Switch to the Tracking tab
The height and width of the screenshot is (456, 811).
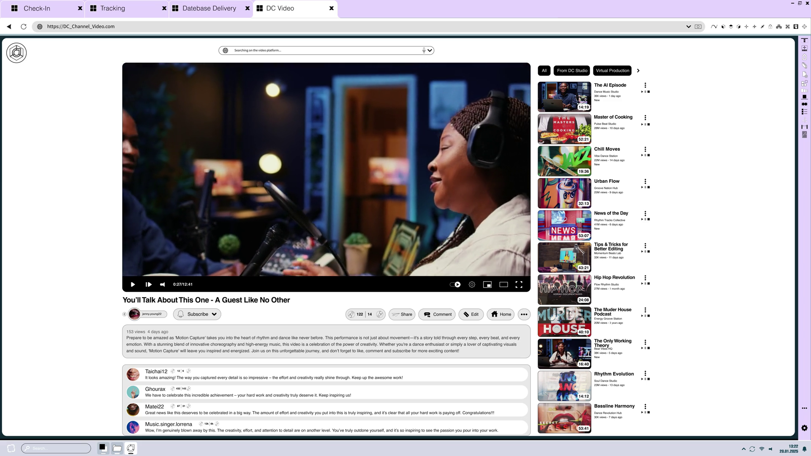click(x=113, y=8)
